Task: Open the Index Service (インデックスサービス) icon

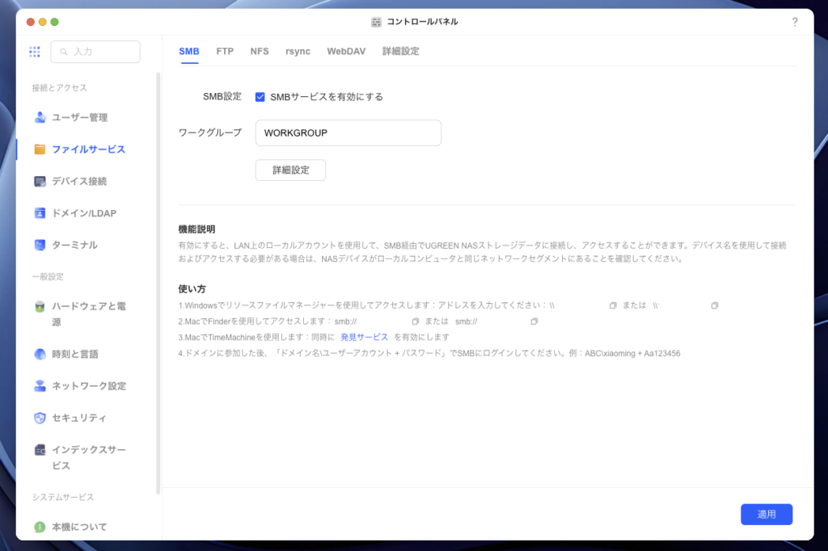Action: tap(40, 450)
